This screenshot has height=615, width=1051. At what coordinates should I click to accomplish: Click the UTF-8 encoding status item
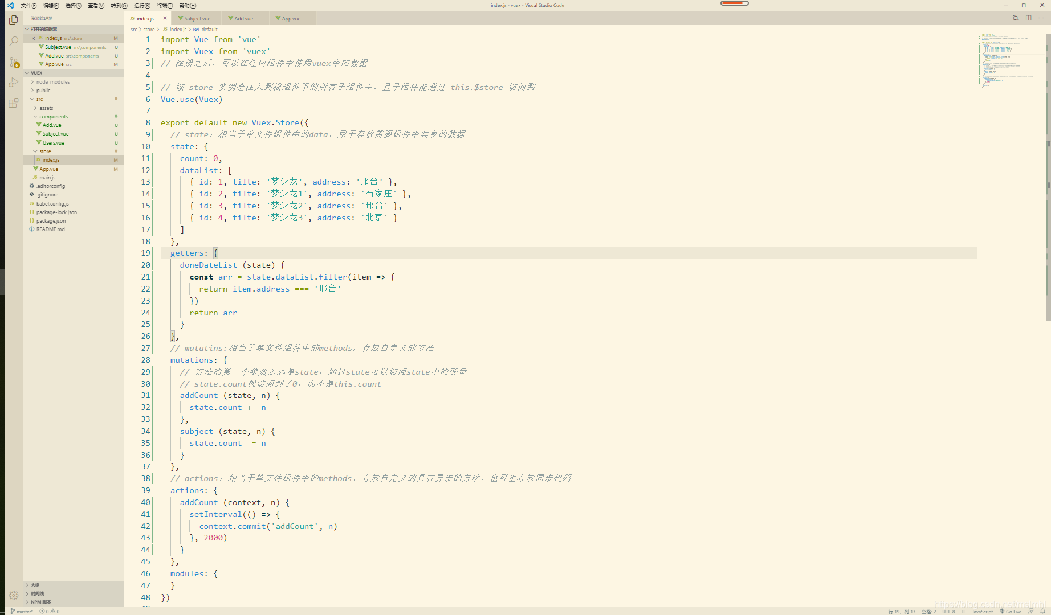948,611
